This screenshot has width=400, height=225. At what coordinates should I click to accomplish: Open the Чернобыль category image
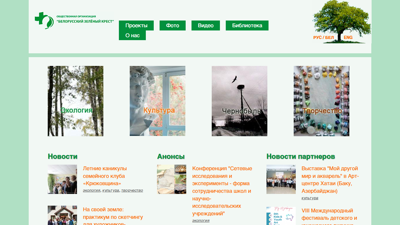240,101
